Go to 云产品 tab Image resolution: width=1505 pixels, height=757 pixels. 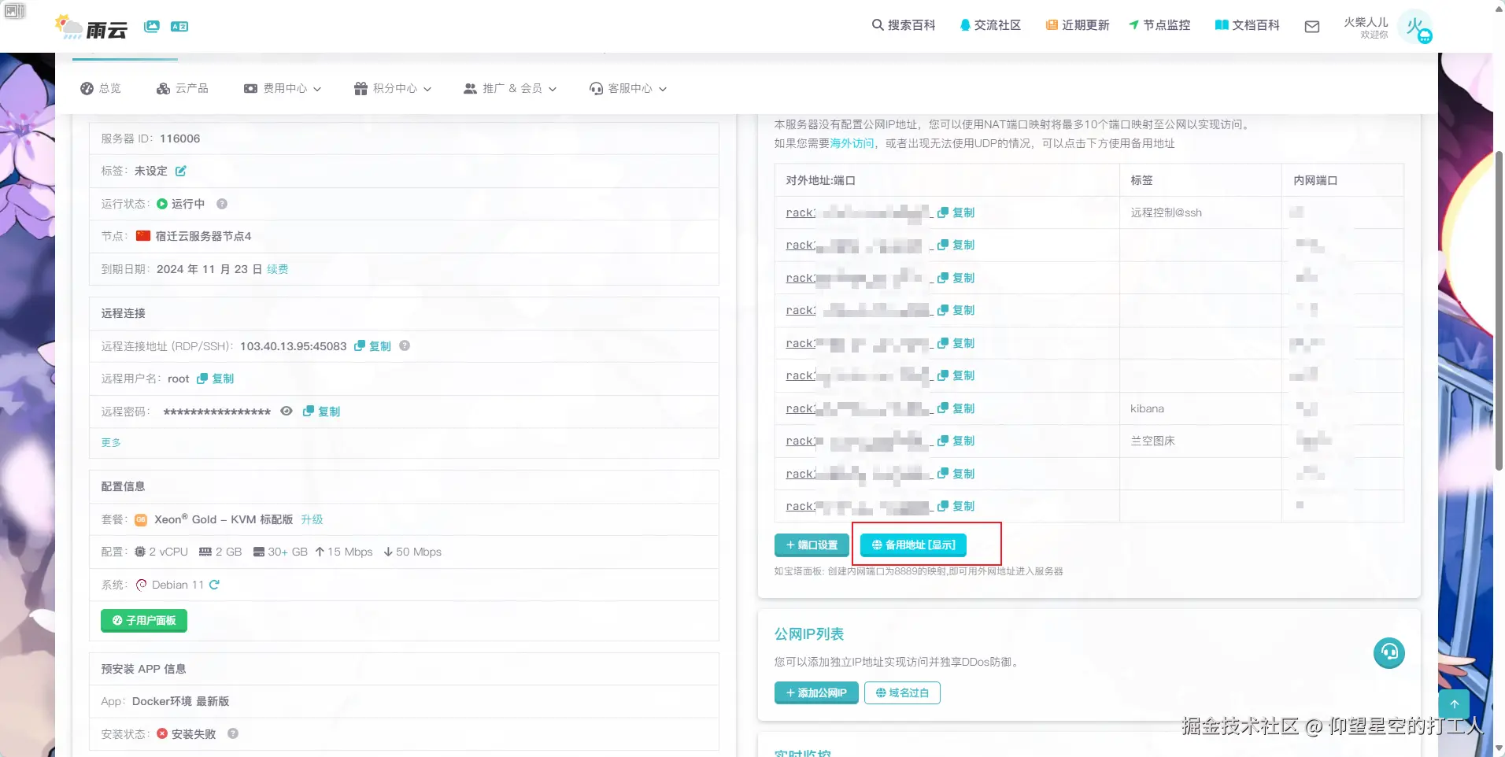(x=183, y=88)
